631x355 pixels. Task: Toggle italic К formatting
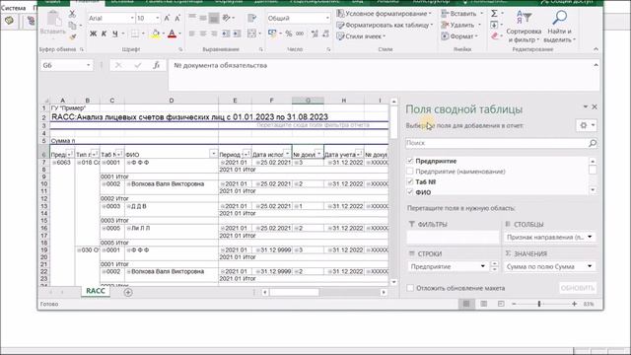click(104, 34)
